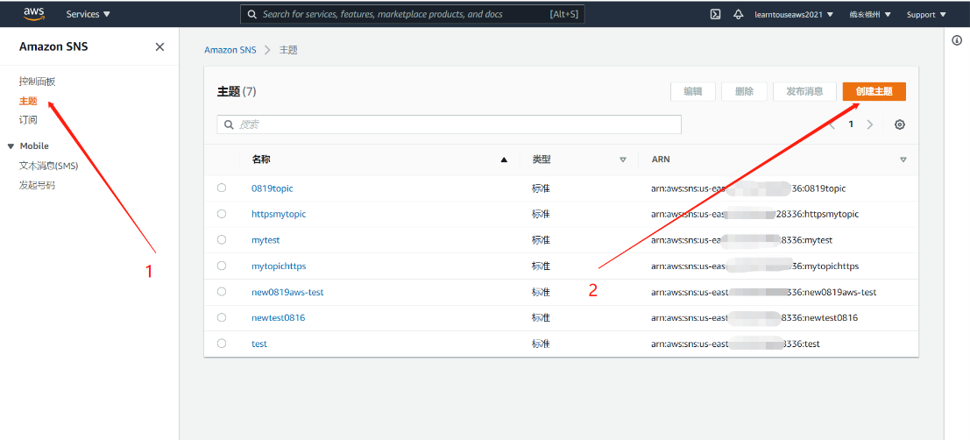Click the 标准 type in 0819topic row
This screenshot has width=970, height=440.
click(x=541, y=188)
